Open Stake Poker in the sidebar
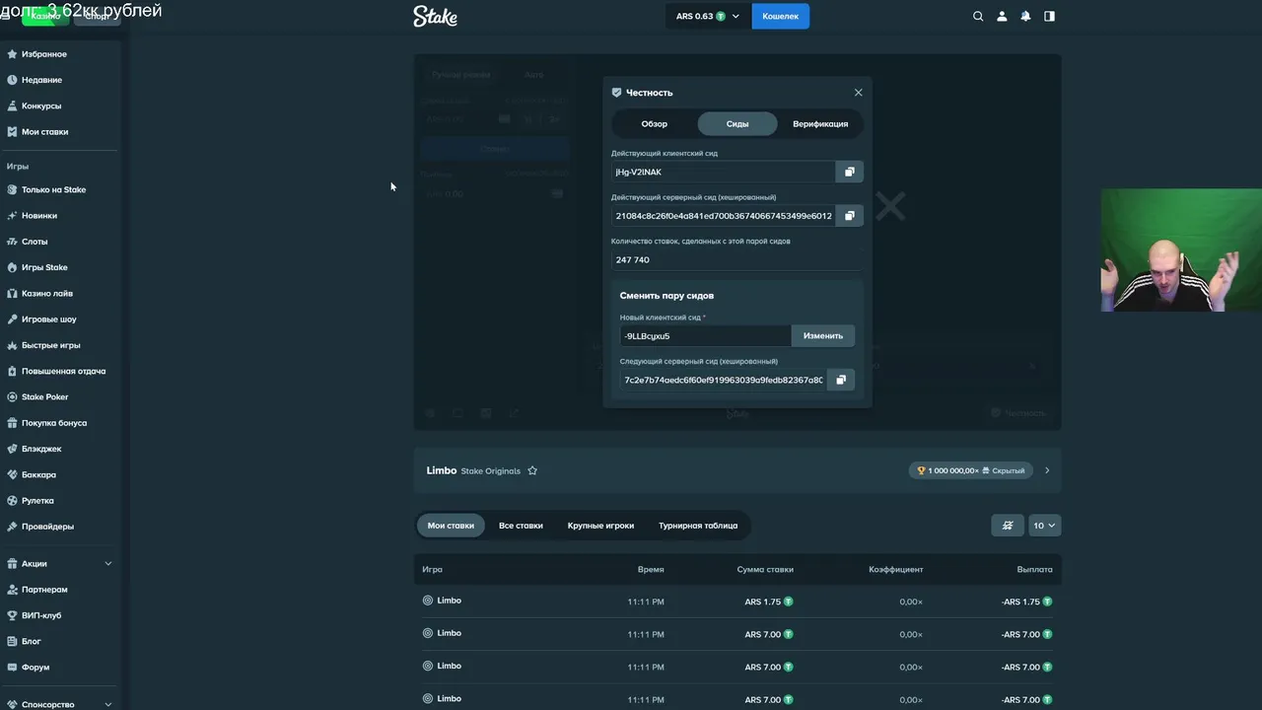Screen dimensions: 1262x710 (45, 396)
